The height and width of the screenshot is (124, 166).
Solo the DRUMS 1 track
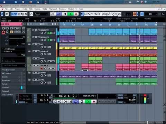tap(38, 51)
